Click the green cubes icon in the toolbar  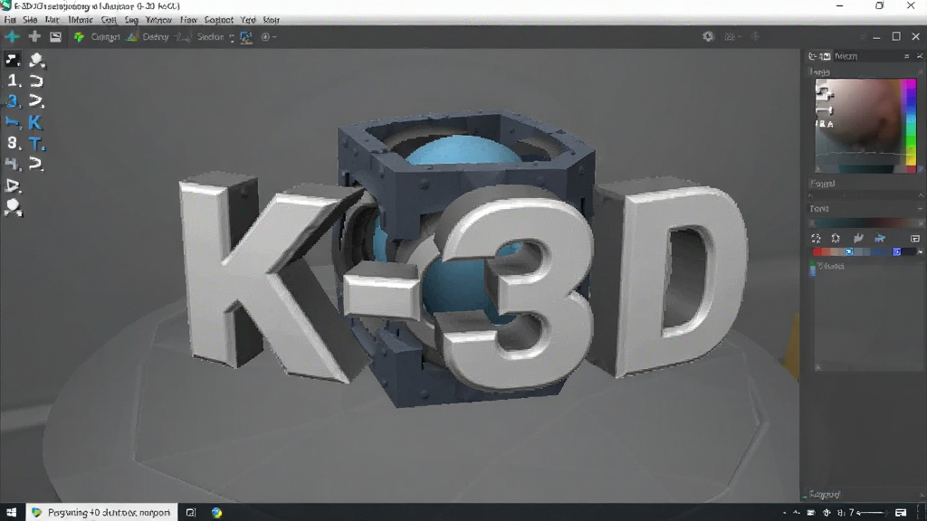tap(79, 37)
